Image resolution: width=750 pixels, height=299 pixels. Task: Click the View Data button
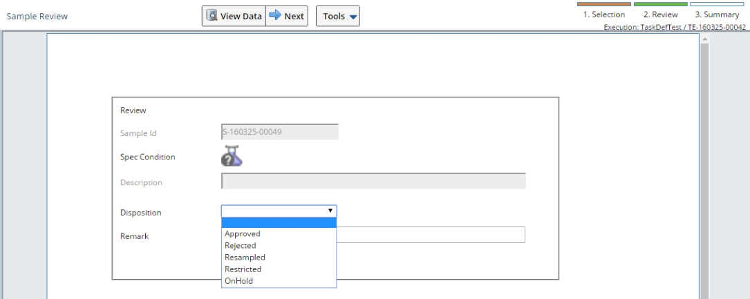click(234, 16)
